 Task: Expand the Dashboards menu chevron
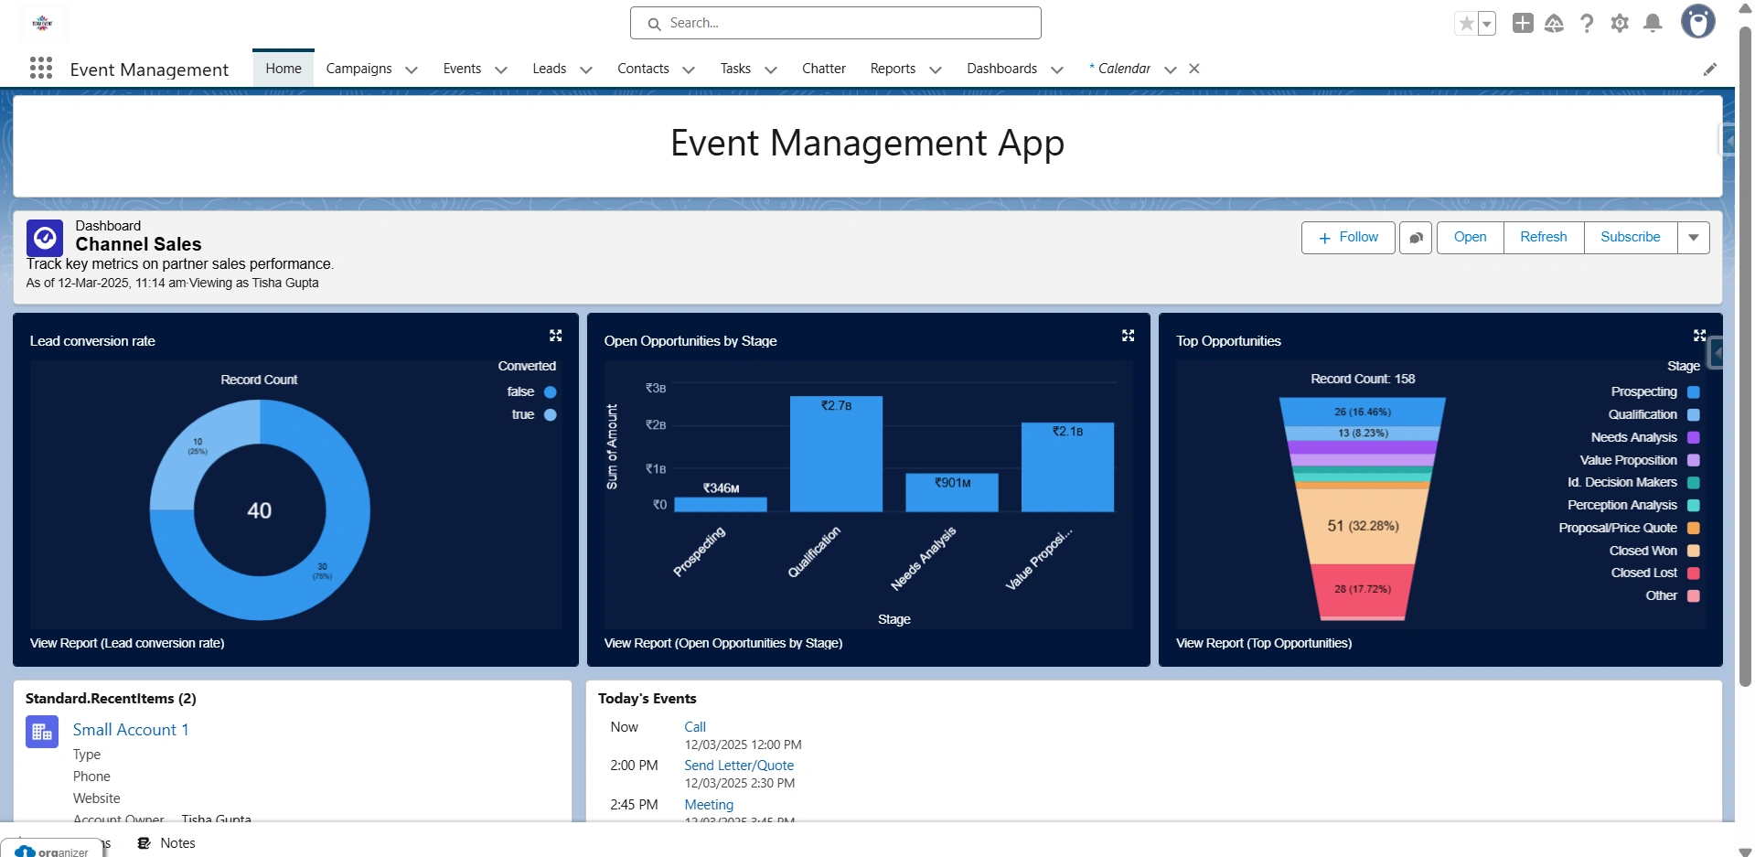[1057, 70]
